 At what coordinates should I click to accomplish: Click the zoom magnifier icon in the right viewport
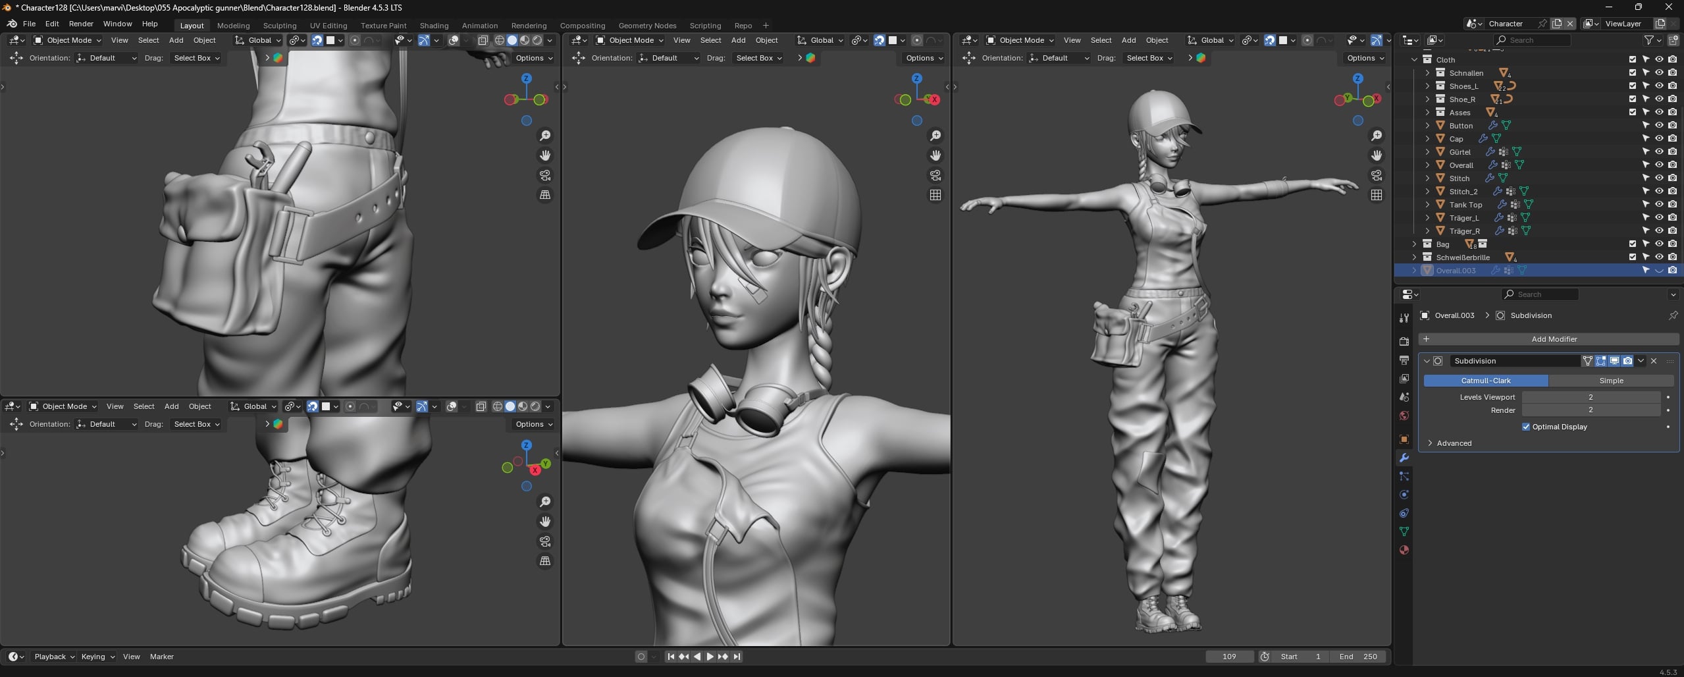(1377, 136)
